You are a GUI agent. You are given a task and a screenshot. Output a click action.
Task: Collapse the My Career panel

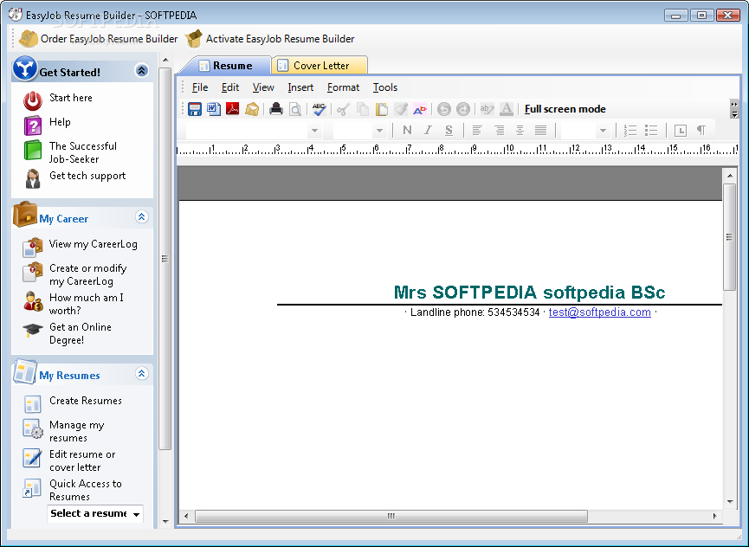(141, 217)
